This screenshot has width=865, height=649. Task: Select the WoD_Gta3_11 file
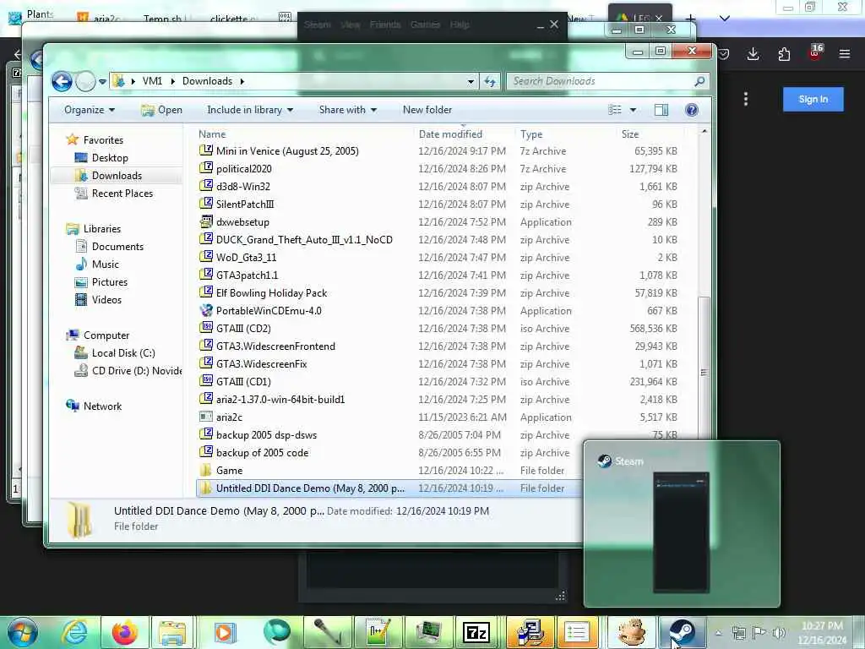(246, 257)
